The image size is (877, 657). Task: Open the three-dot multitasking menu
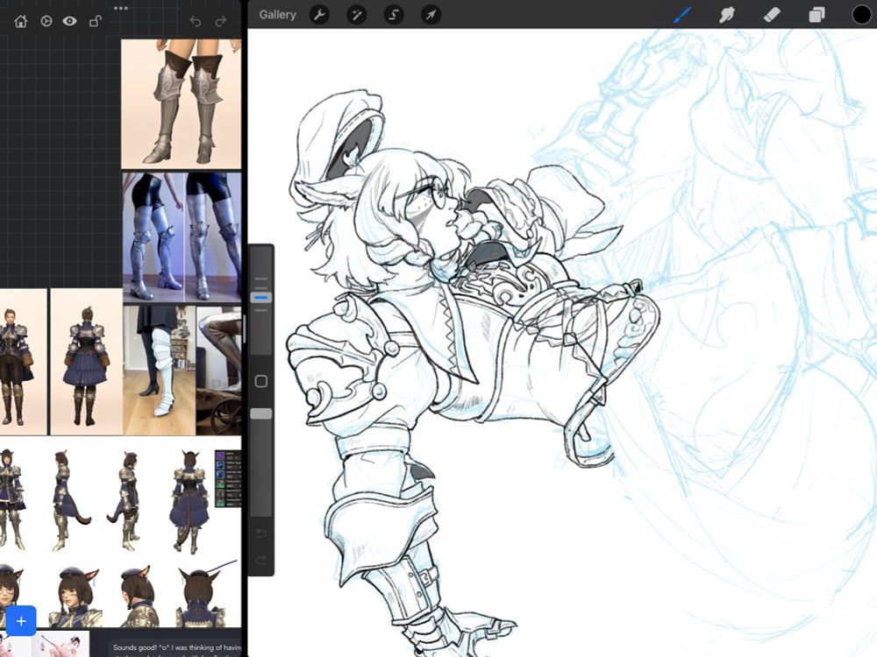click(121, 8)
